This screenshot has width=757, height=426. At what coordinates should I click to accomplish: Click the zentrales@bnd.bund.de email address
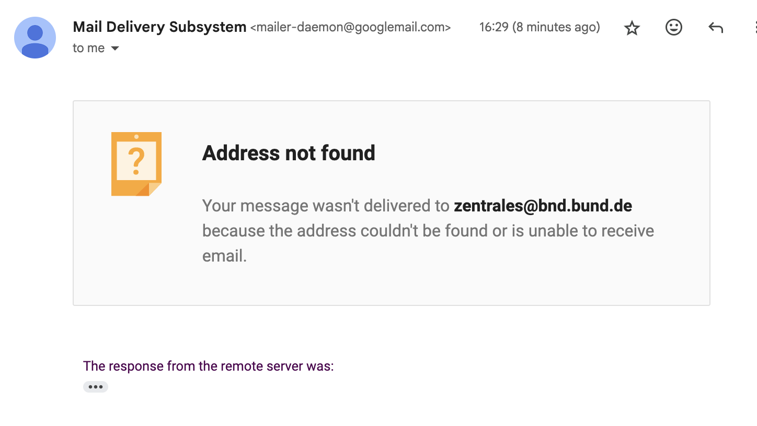pyautogui.click(x=543, y=206)
